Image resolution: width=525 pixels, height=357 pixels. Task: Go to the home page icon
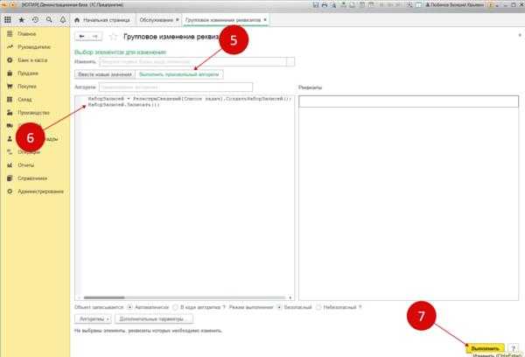pyautogui.click(x=77, y=20)
